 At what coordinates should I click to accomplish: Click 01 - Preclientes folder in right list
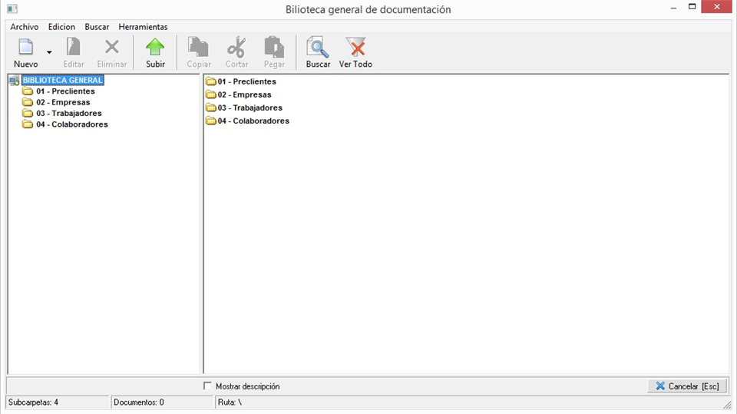pos(246,81)
